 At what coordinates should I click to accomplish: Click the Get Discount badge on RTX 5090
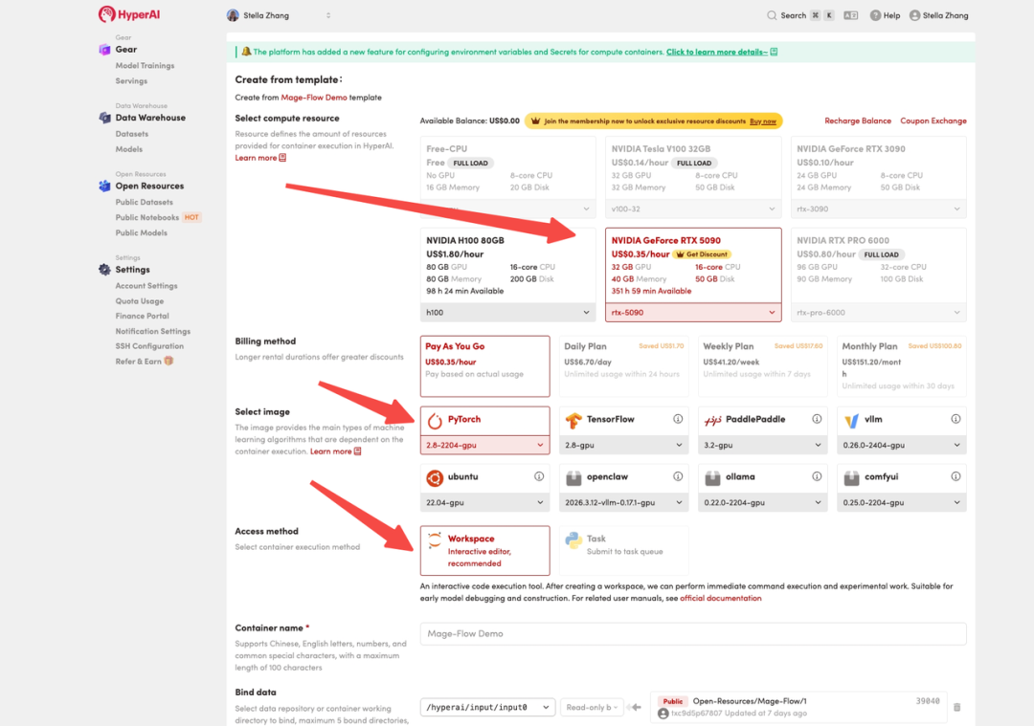point(702,254)
